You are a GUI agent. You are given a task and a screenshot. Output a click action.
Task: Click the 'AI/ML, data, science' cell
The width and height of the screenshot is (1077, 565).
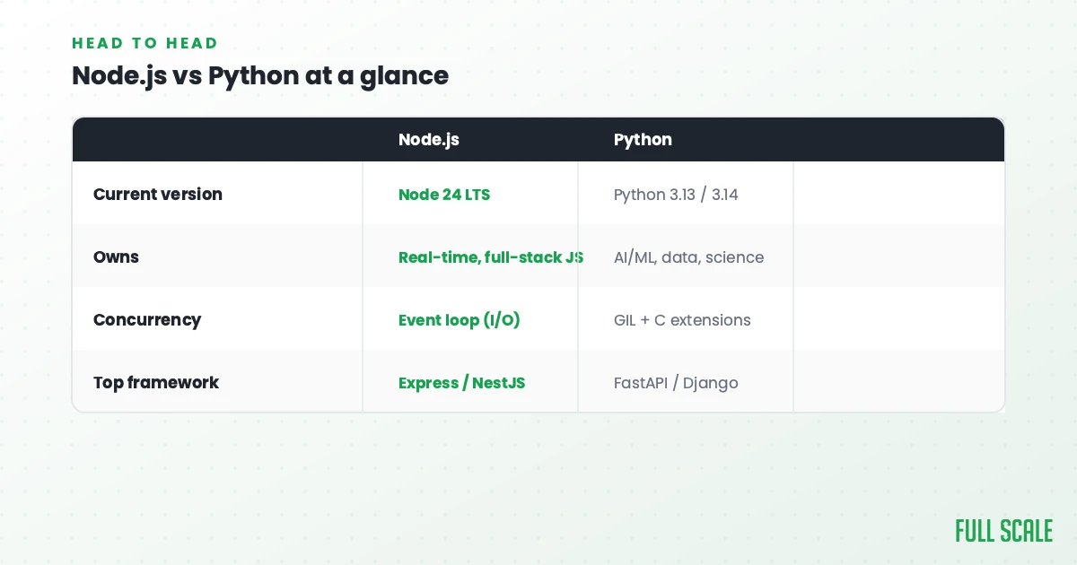pyautogui.click(x=688, y=257)
